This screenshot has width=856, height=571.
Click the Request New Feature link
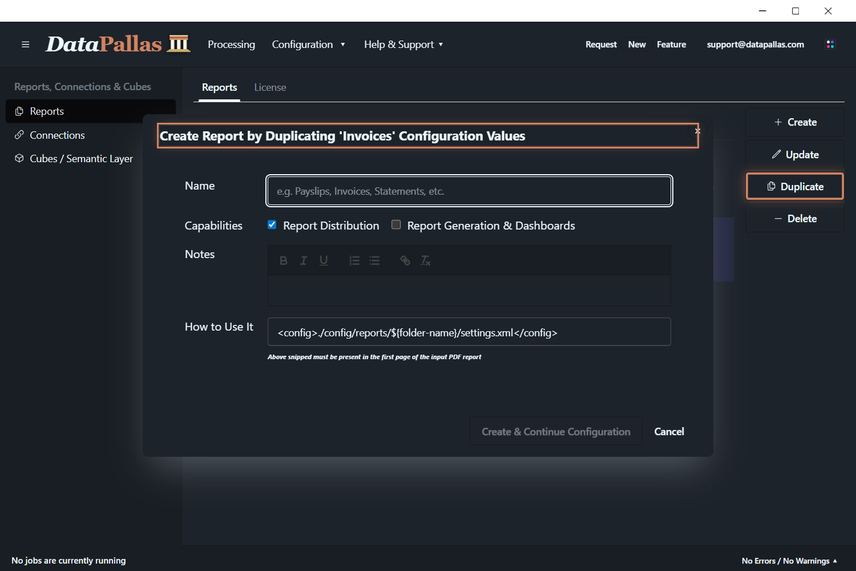pos(636,45)
